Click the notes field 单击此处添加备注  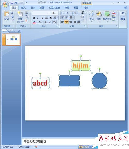tap(35, 141)
